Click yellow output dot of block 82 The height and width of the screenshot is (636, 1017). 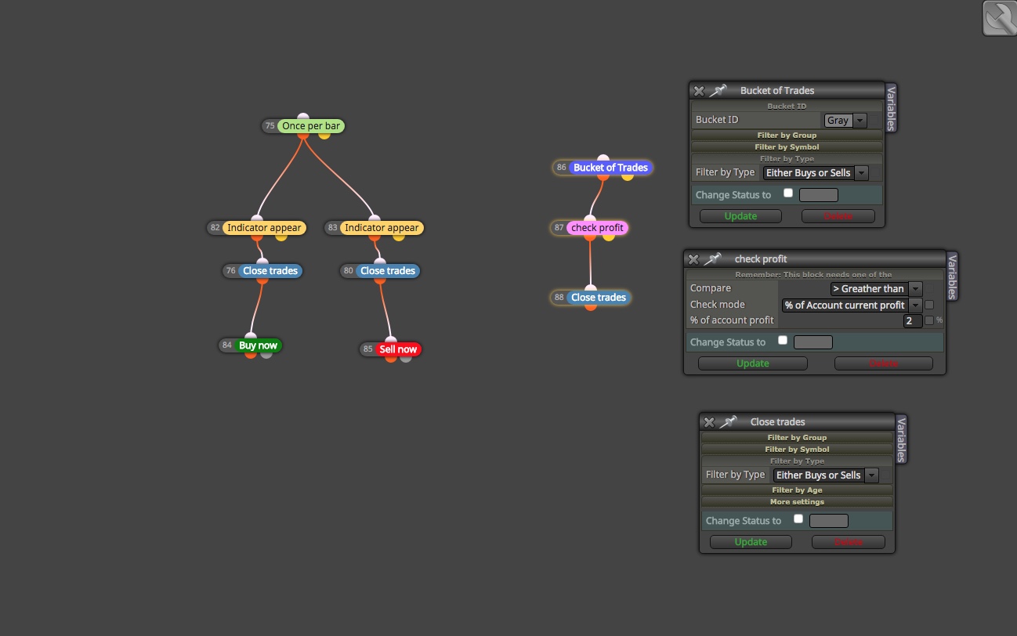281,237
